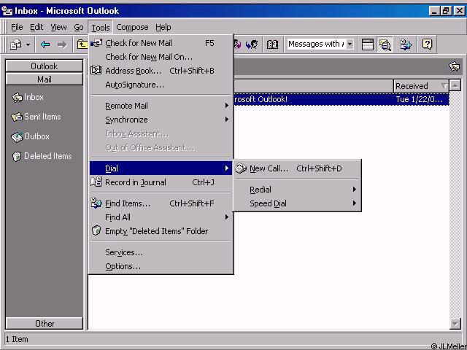Image resolution: width=467 pixels, height=350 pixels.
Task: Choose Record in Journal menu entry
Action: [x=161, y=182]
